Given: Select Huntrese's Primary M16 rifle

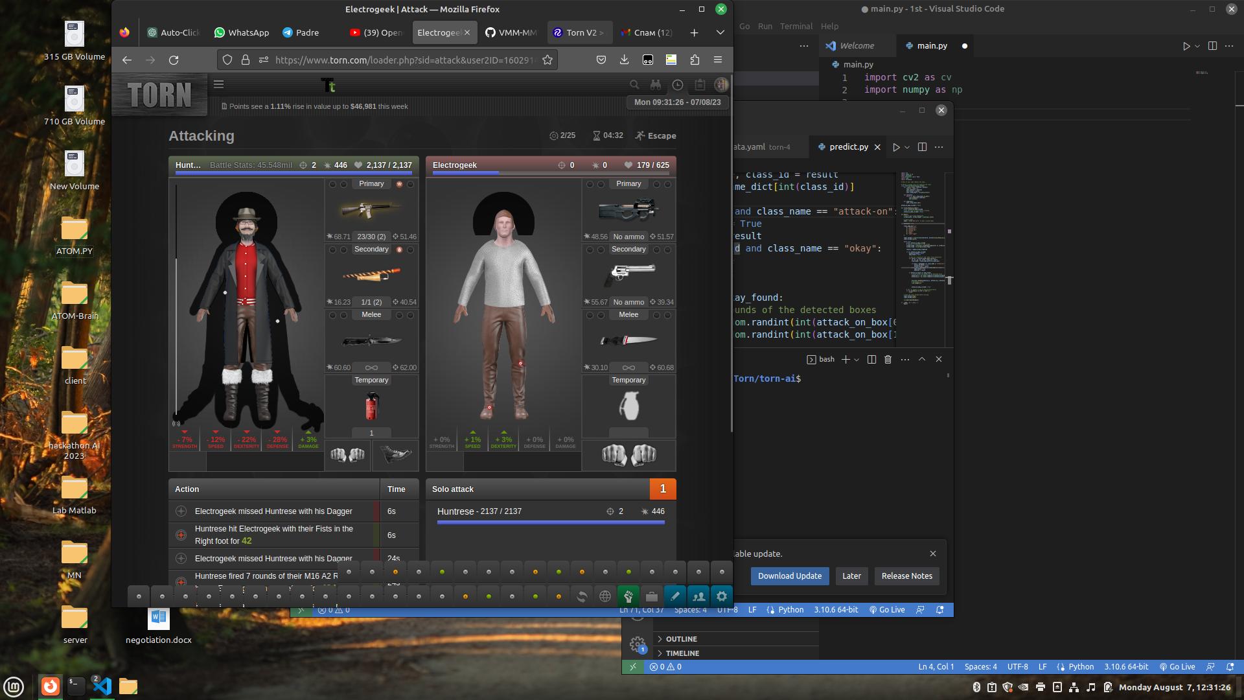Looking at the screenshot, I should tap(371, 210).
